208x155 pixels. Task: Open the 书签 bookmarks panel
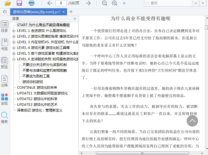(x=4, y=45)
